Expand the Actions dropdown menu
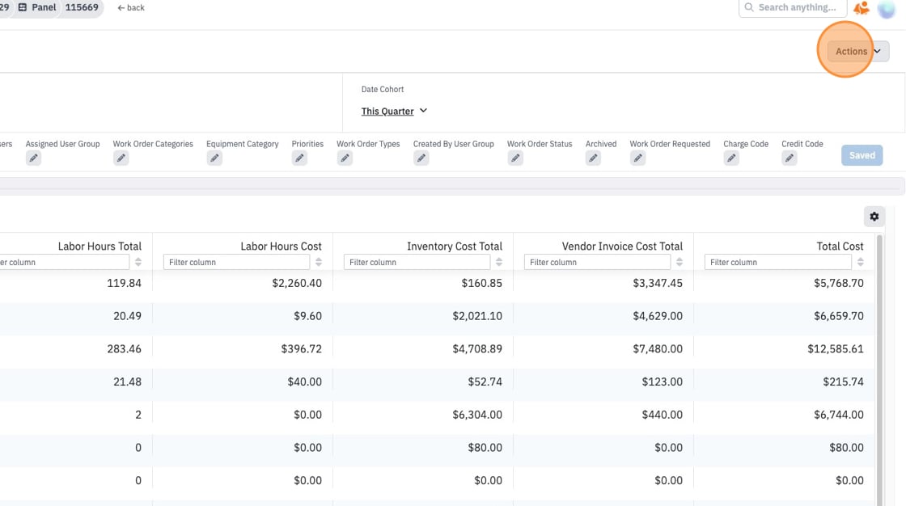This screenshot has width=906, height=506. point(858,52)
